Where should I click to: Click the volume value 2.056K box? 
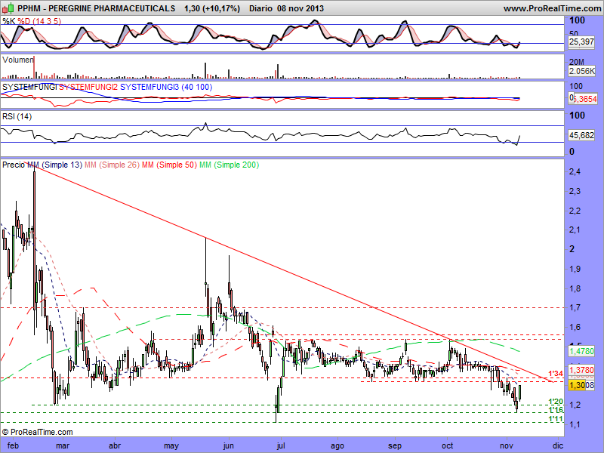point(581,71)
